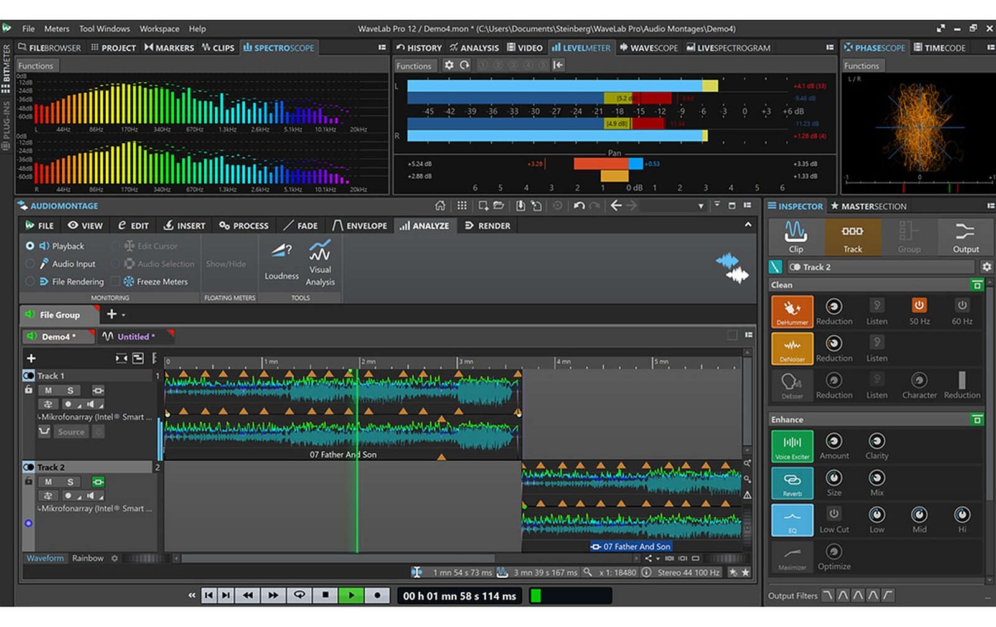Click the navigate back arrow
Screen dimensions: 996x627
pyautogui.click(x=616, y=205)
